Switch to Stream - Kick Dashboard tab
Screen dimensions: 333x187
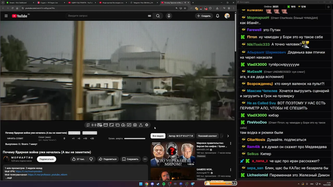20,3
